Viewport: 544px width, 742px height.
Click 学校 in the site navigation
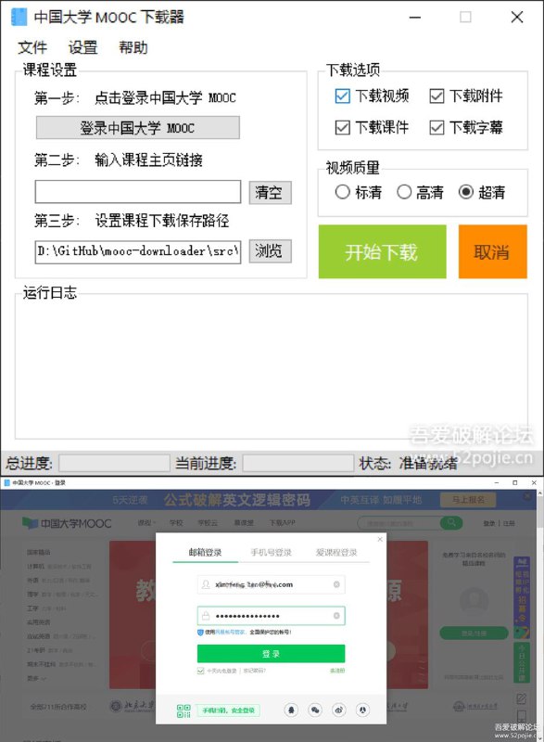tap(176, 523)
